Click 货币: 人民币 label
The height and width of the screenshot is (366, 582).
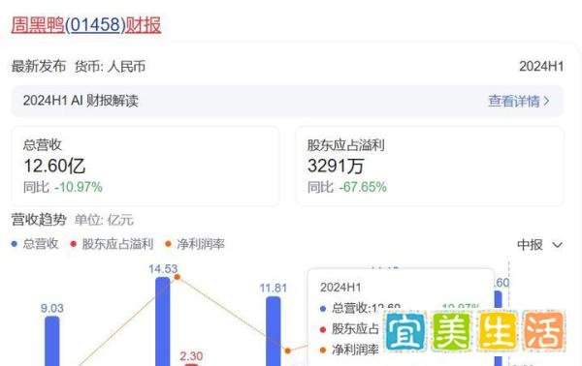(x=110, y=67)
